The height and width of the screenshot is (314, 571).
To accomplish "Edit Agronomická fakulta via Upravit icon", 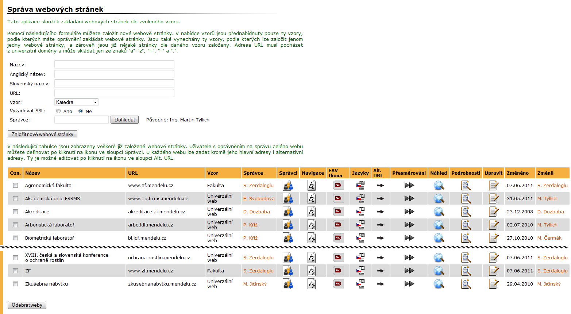I will 494,186.
